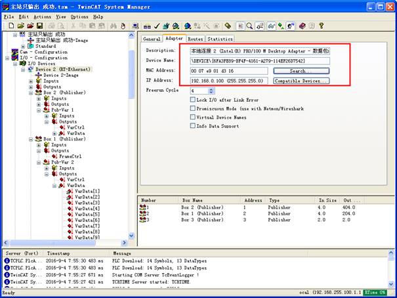Switch to the Statistics tab
This screenshot has width=397, height=298.
(x=219, y=39)
